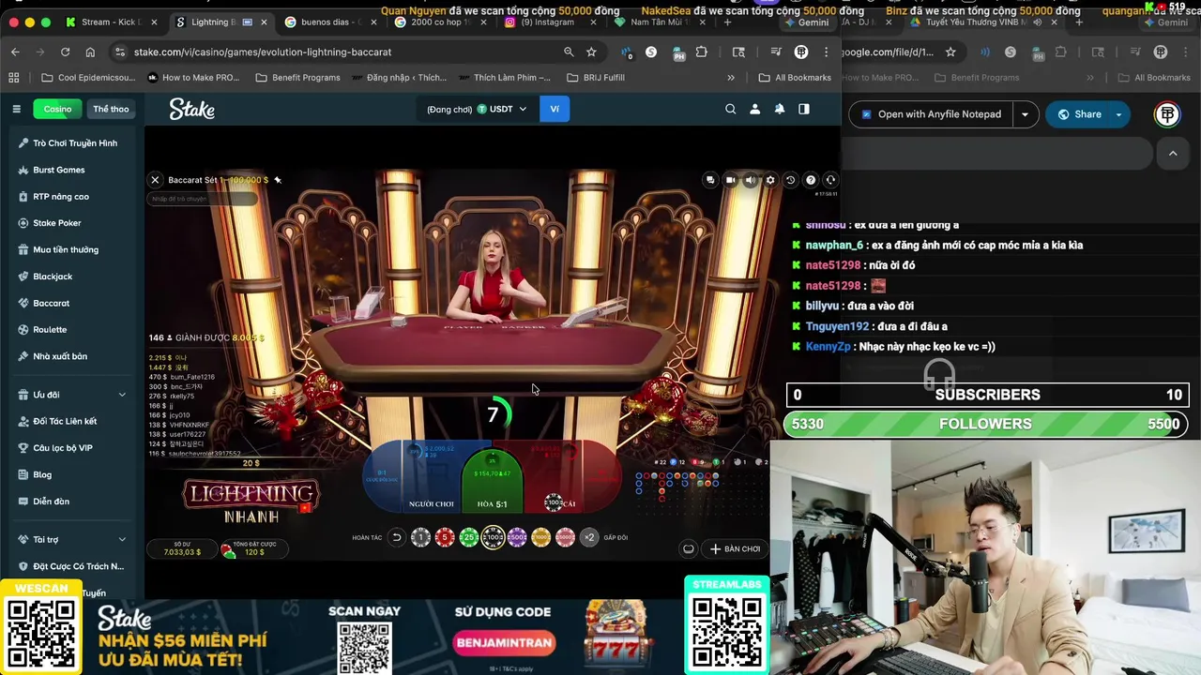Undo last bet with Hoàn Tác arrow
The image size is (1201, 675).
pyautogui.click(x=397, y=537)
